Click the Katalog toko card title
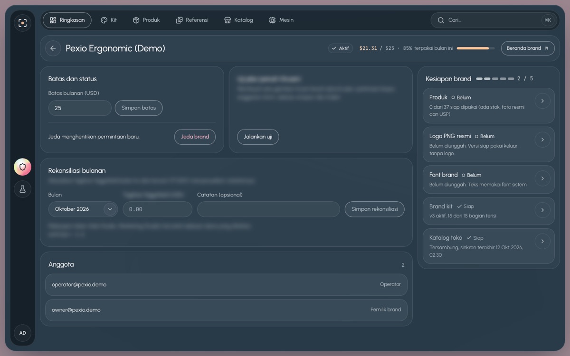This screenshot has height=356, width=570. point(446,238)
